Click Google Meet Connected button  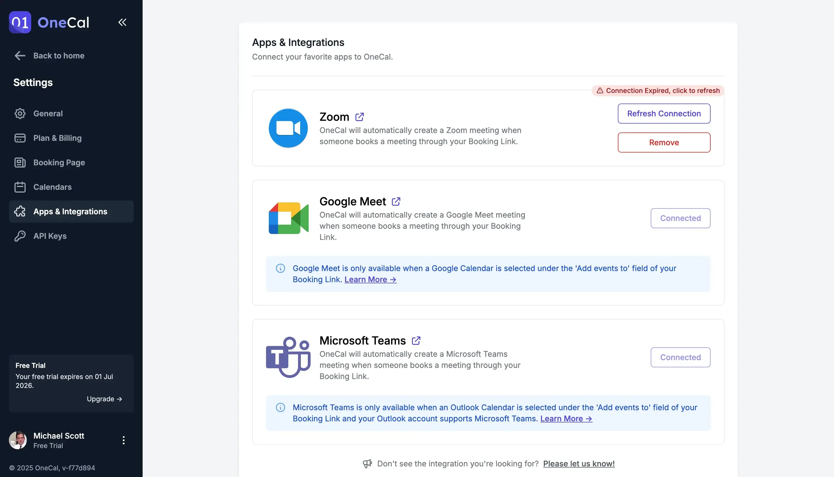pos(680,218)
